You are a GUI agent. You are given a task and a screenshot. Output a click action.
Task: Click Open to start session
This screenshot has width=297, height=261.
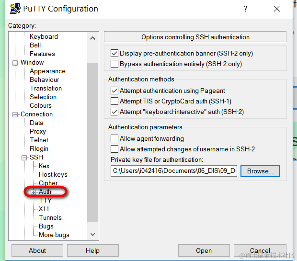click(x=204, y=250)
